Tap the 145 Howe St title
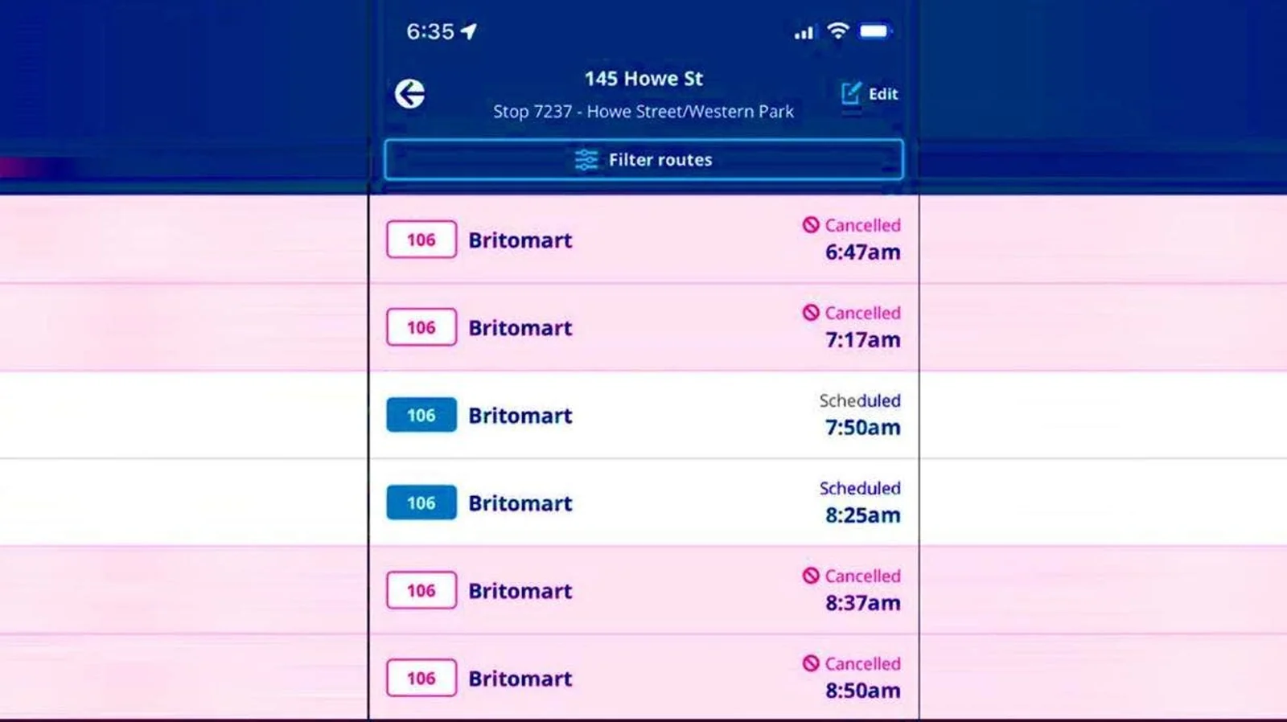The height and width of the screenshot is (722, 1287). [643, 79]
